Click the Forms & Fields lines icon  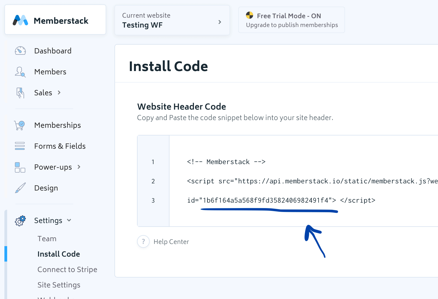(20, 146)
